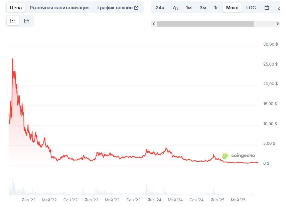
Task: Open the calendar date range picker
Action: (x=267, y=8)
